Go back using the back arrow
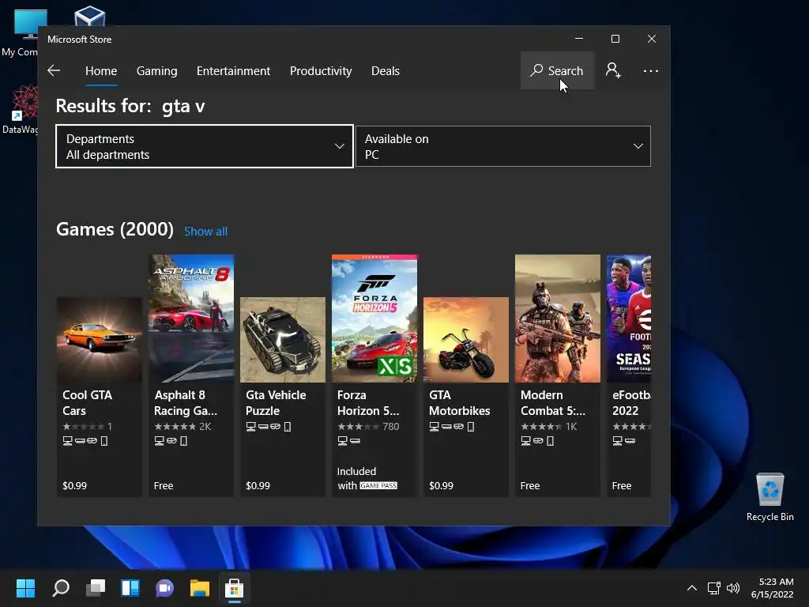Image resolution: width=809 pixels, height=607 pixels. [54, 70]
